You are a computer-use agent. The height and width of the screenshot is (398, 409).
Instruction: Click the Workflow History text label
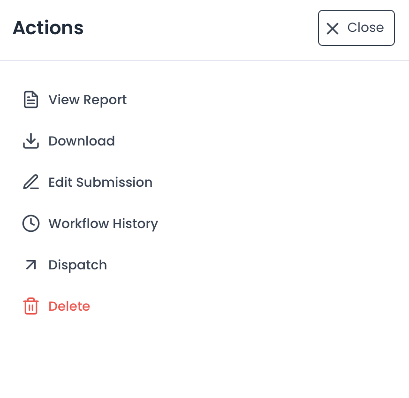tap(103, 223)
